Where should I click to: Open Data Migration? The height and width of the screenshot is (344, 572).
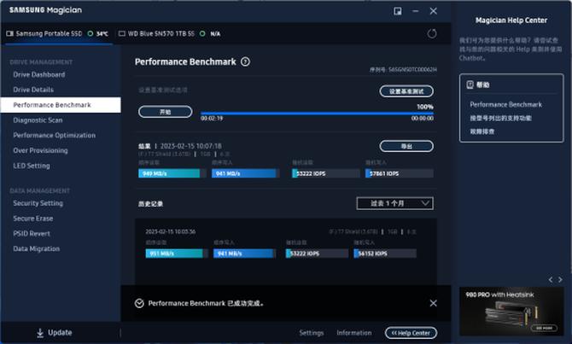pyautogui.click(x=36, y=248)
